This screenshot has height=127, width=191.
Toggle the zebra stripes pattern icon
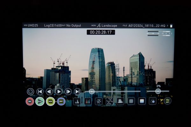point(131,101)
